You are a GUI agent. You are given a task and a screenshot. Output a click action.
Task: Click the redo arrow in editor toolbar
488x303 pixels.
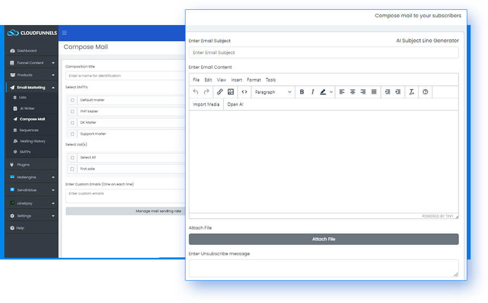tap(206, 92)
